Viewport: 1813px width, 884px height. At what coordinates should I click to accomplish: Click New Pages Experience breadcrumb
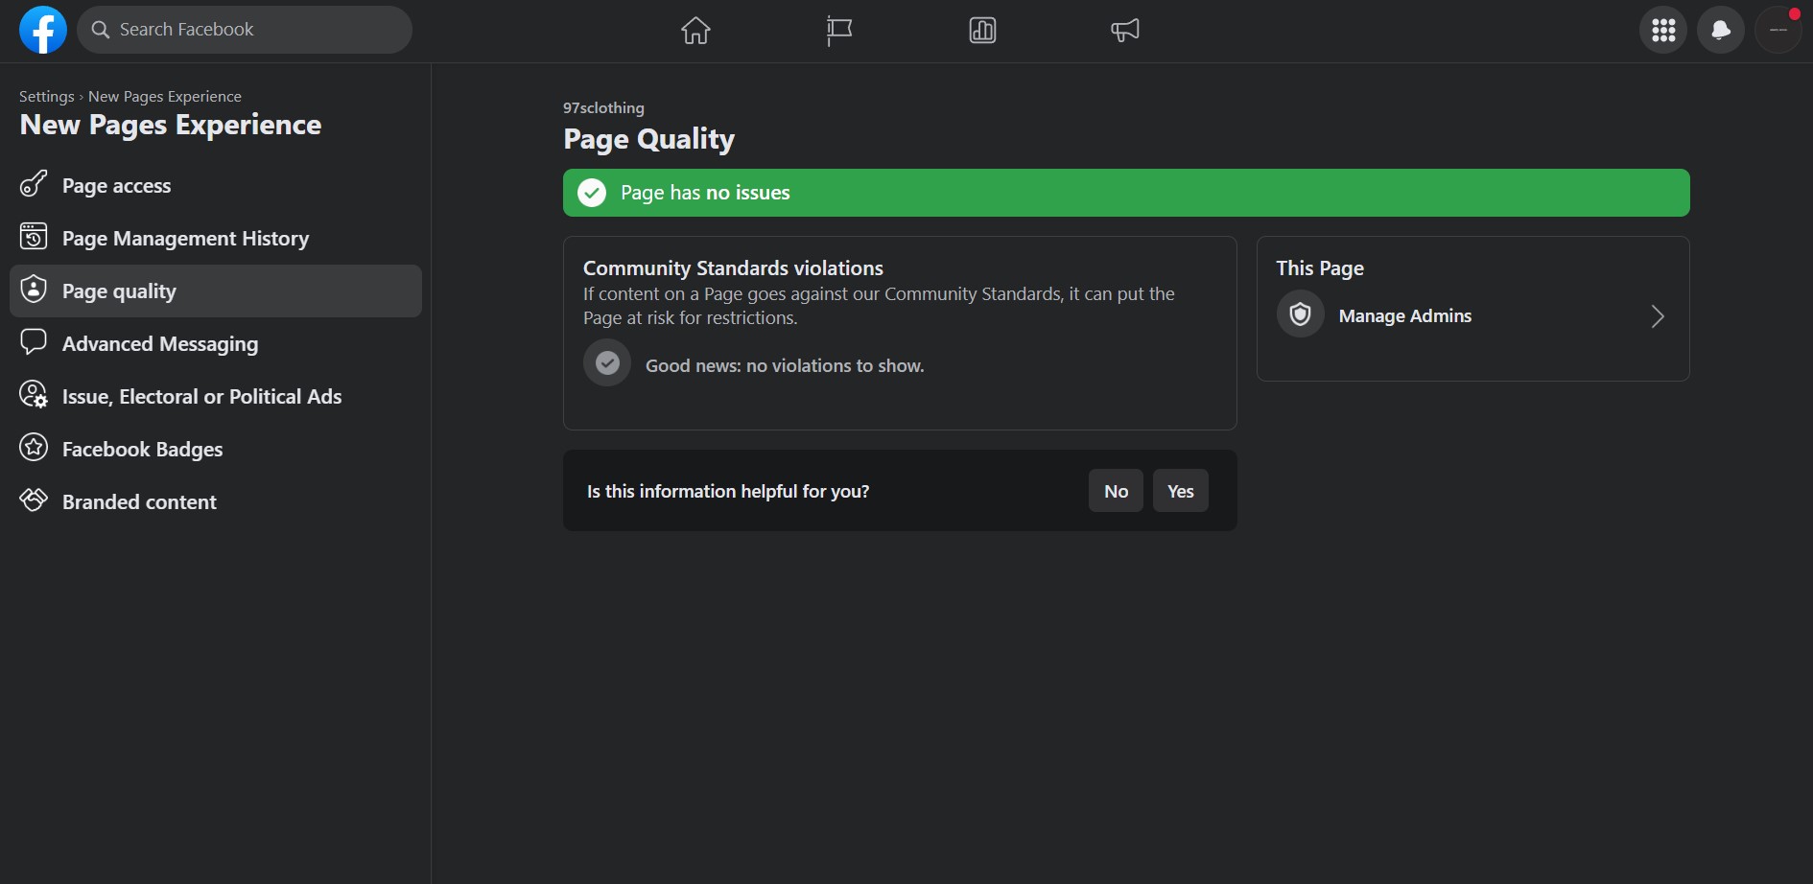click(165, 97)
